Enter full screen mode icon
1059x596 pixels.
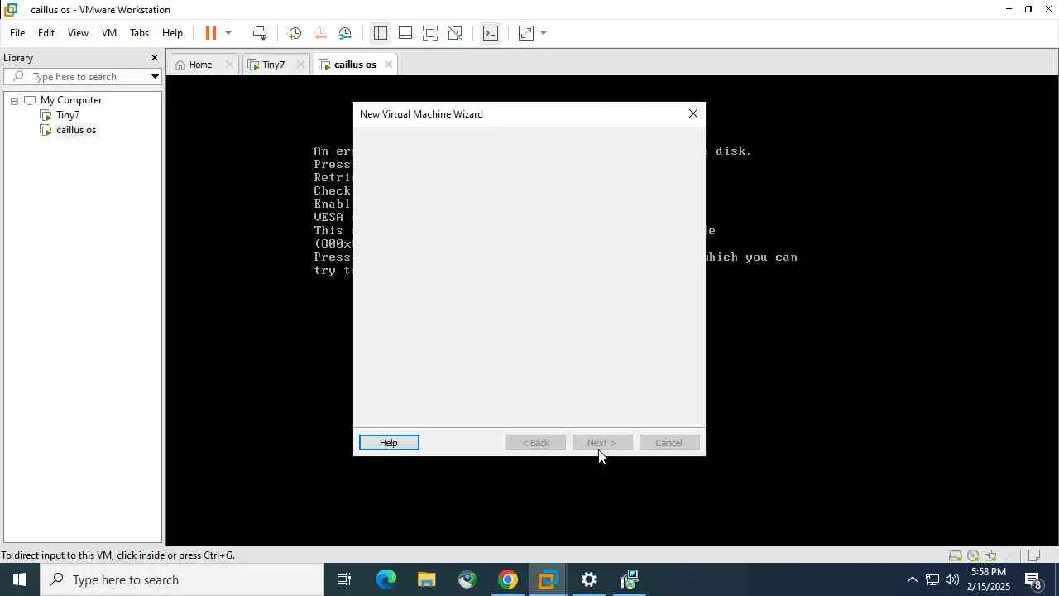click(430, 33)
